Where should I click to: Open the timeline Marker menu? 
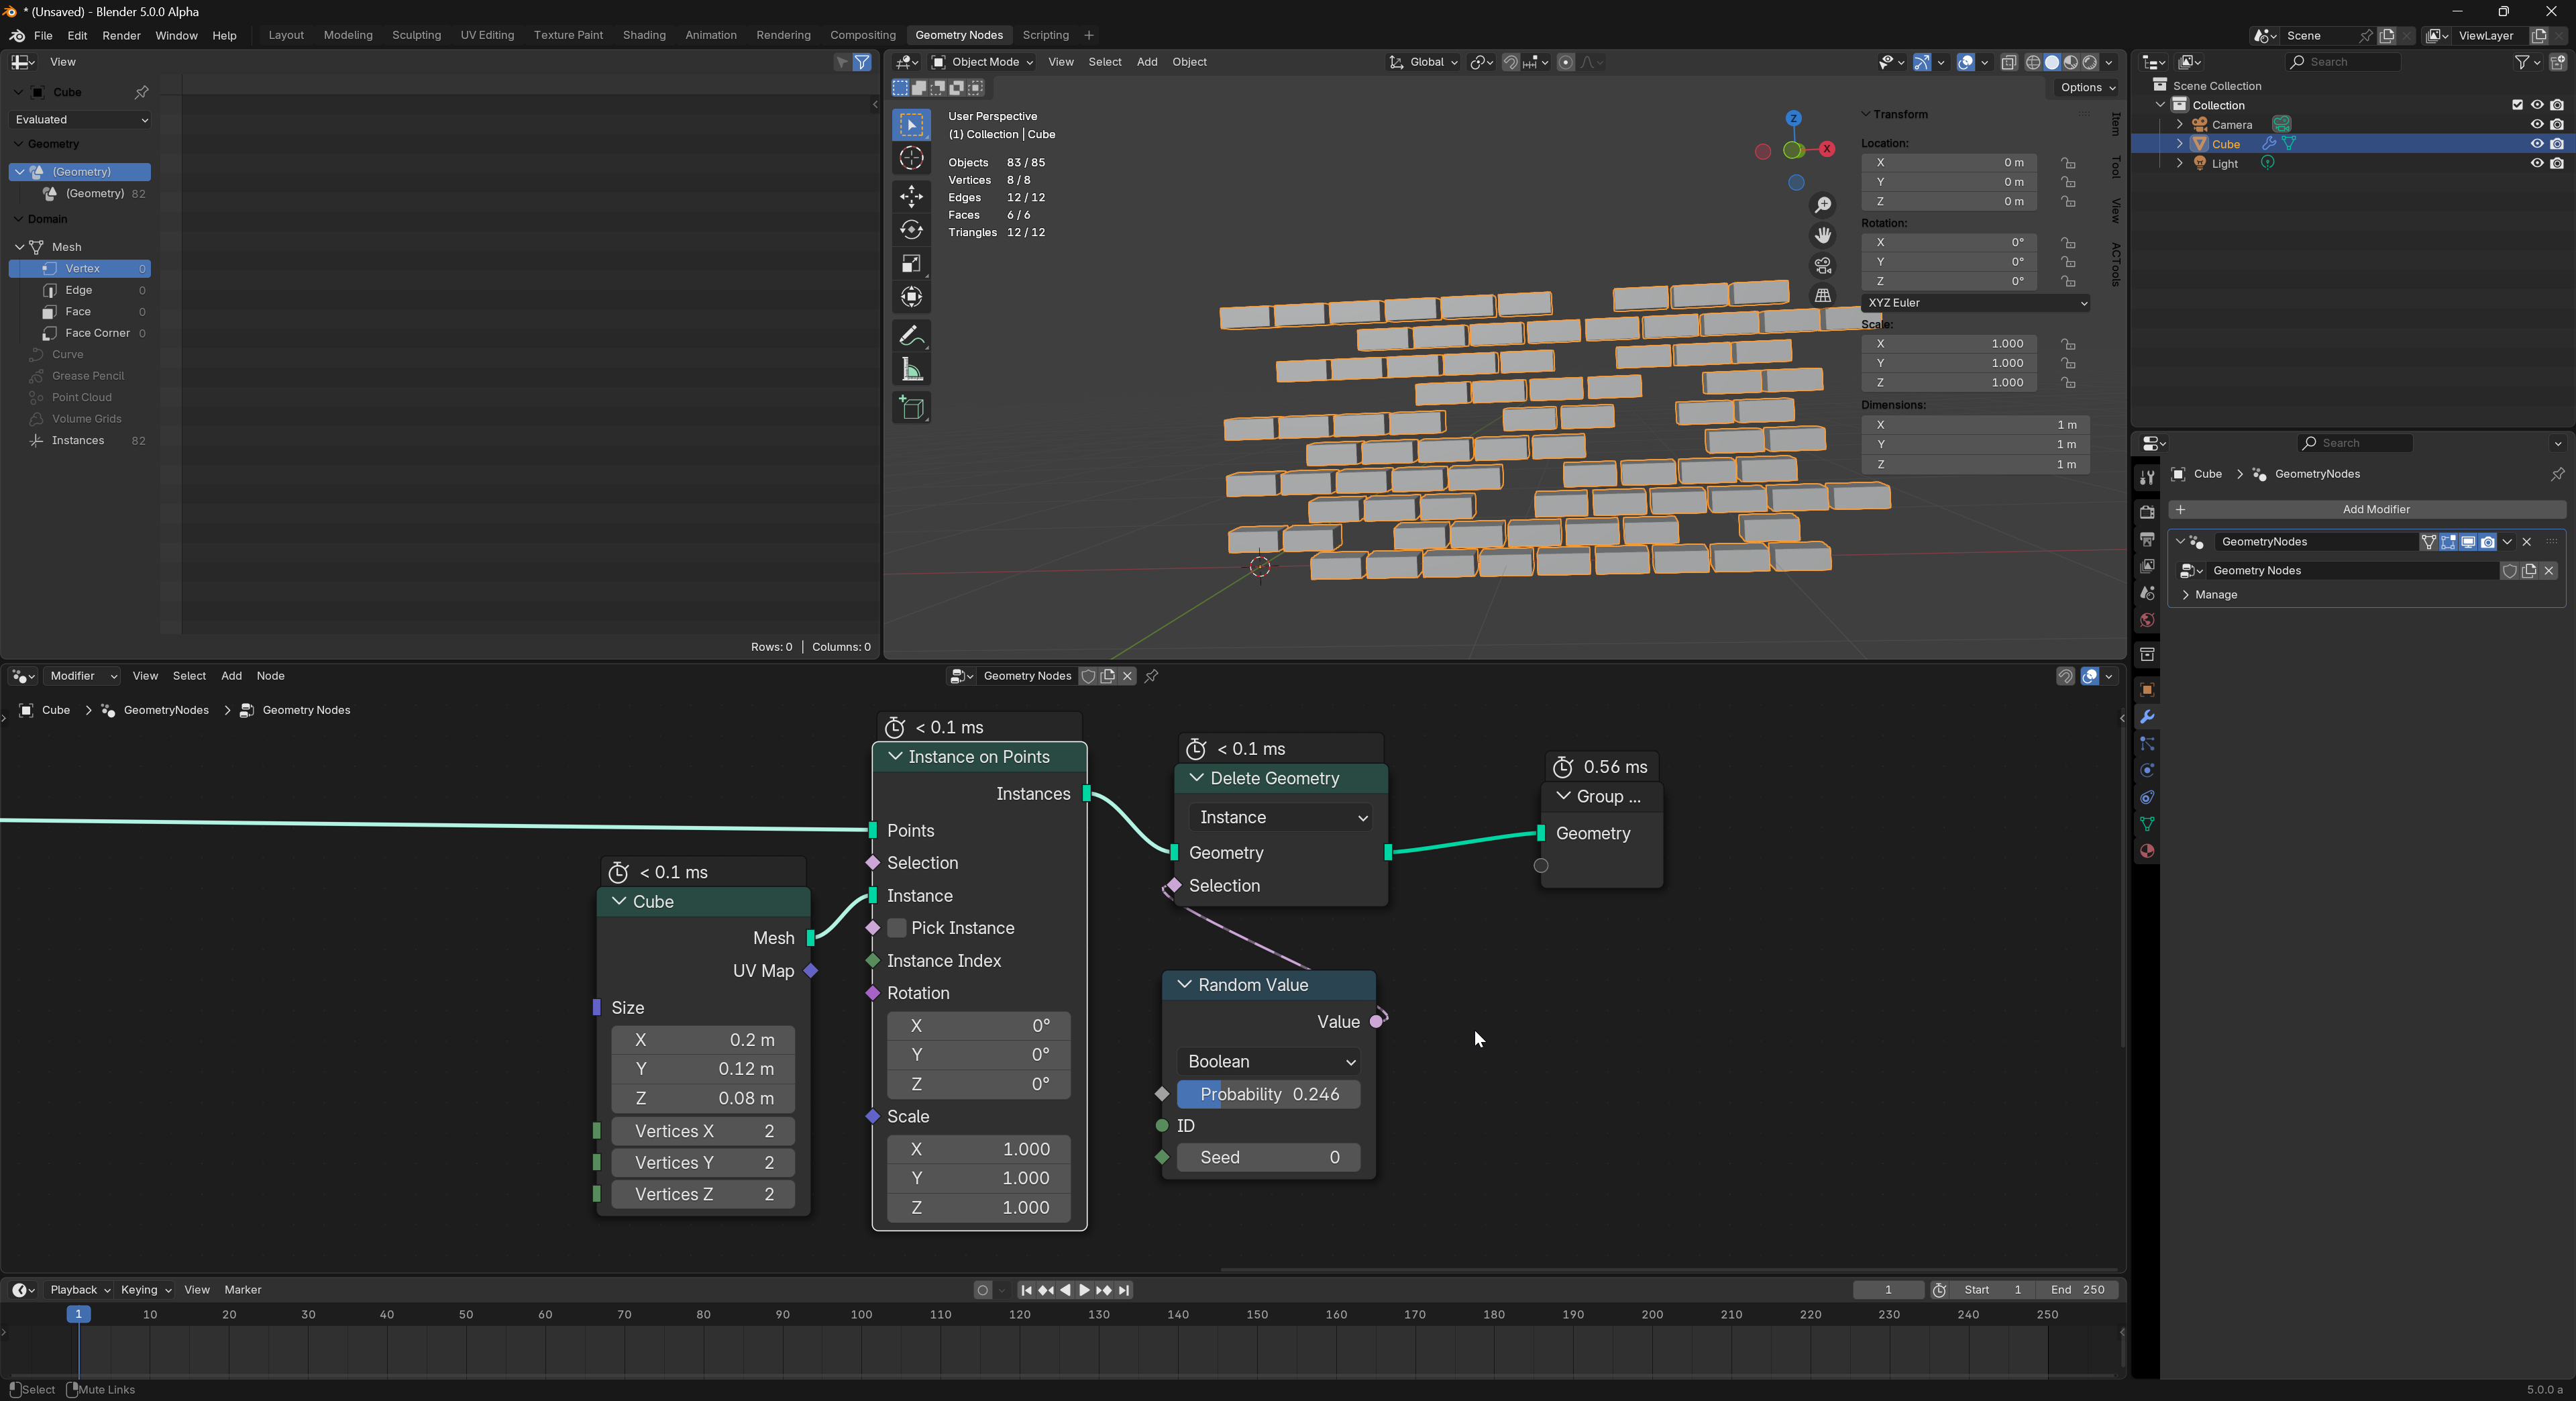243,1290
